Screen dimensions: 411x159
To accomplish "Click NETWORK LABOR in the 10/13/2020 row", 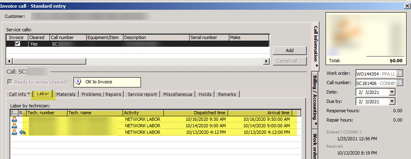I will [143, 132].
